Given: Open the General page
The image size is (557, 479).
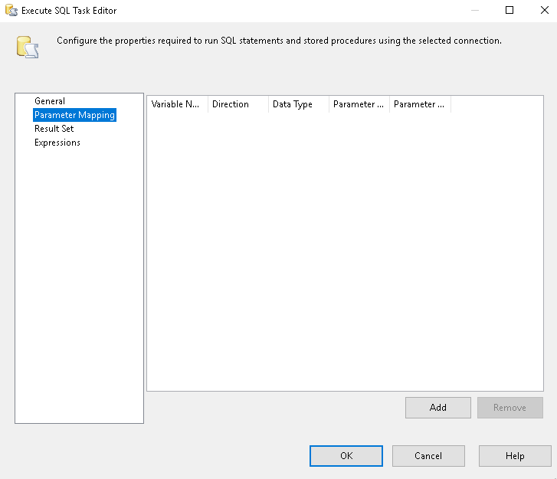Looking at the screenshot, I should (x=50, y=101).
